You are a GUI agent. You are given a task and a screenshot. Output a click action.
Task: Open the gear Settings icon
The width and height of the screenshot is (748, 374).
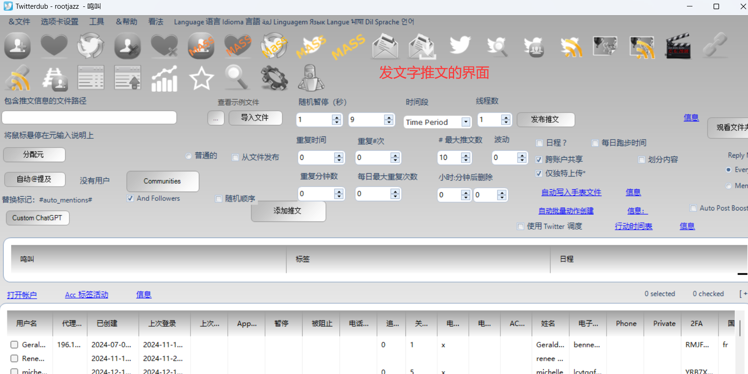(x=275, y=78)
